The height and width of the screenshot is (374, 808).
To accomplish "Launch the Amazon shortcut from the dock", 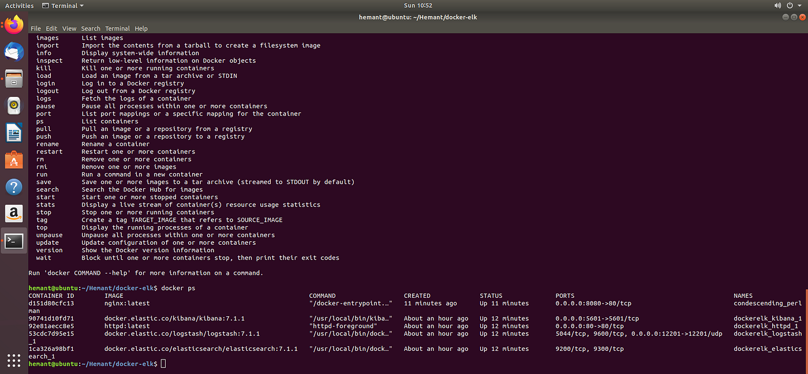I will [x=13, y=213].
